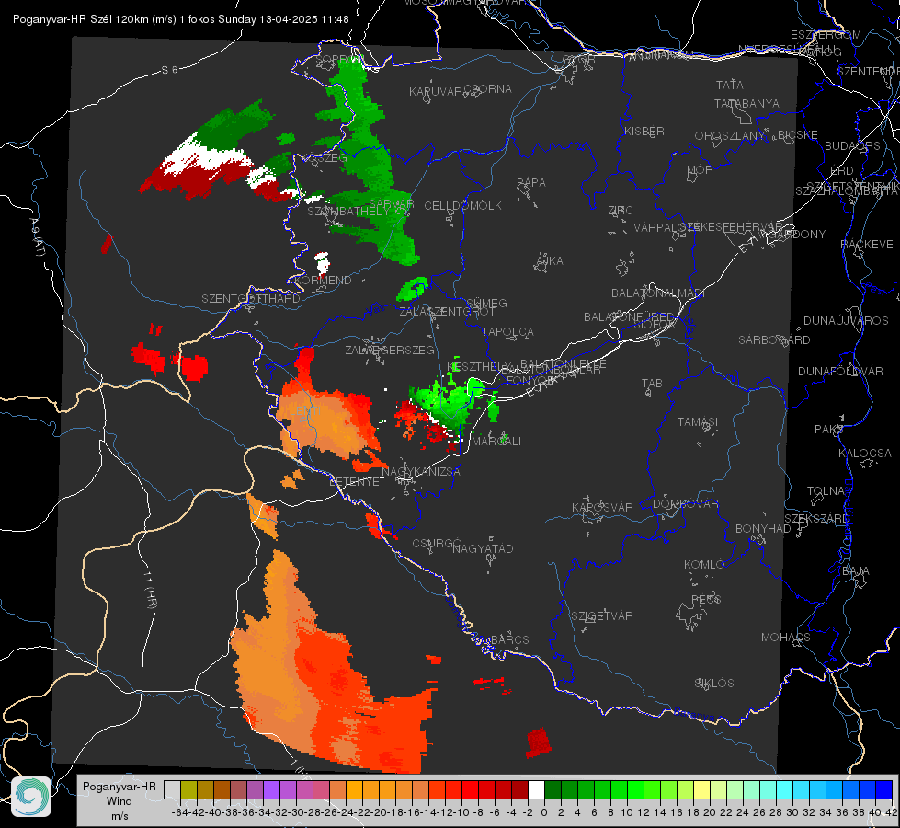Click the olive swatch beside the grey one
900x828 pixels.
tap(188, 789)
